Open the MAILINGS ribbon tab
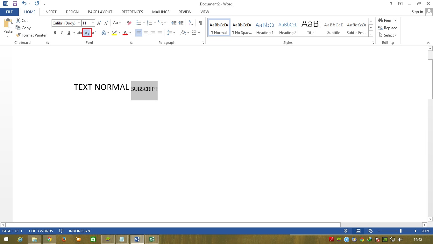 tap(160, 12)
